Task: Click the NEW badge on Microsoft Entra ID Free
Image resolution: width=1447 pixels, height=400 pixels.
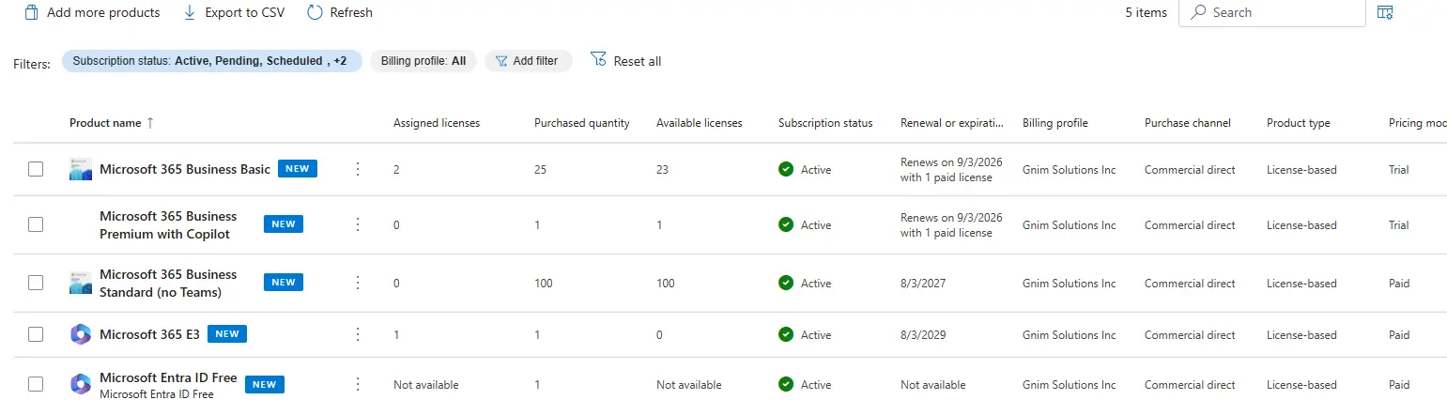Action: click(x=265, y=384)
